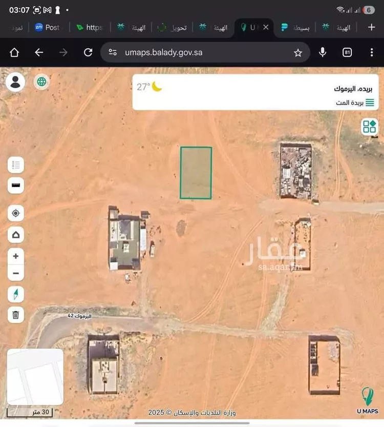384x427 pixels.
Task: Click the overview minimap thumbnail
Action: point(35,377)
